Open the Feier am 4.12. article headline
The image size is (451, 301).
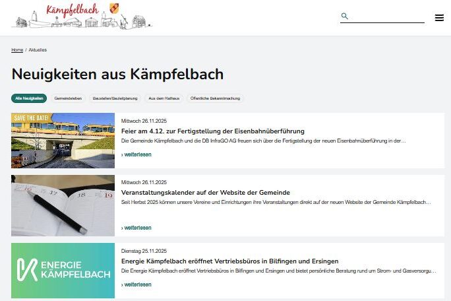pos(213,131)
